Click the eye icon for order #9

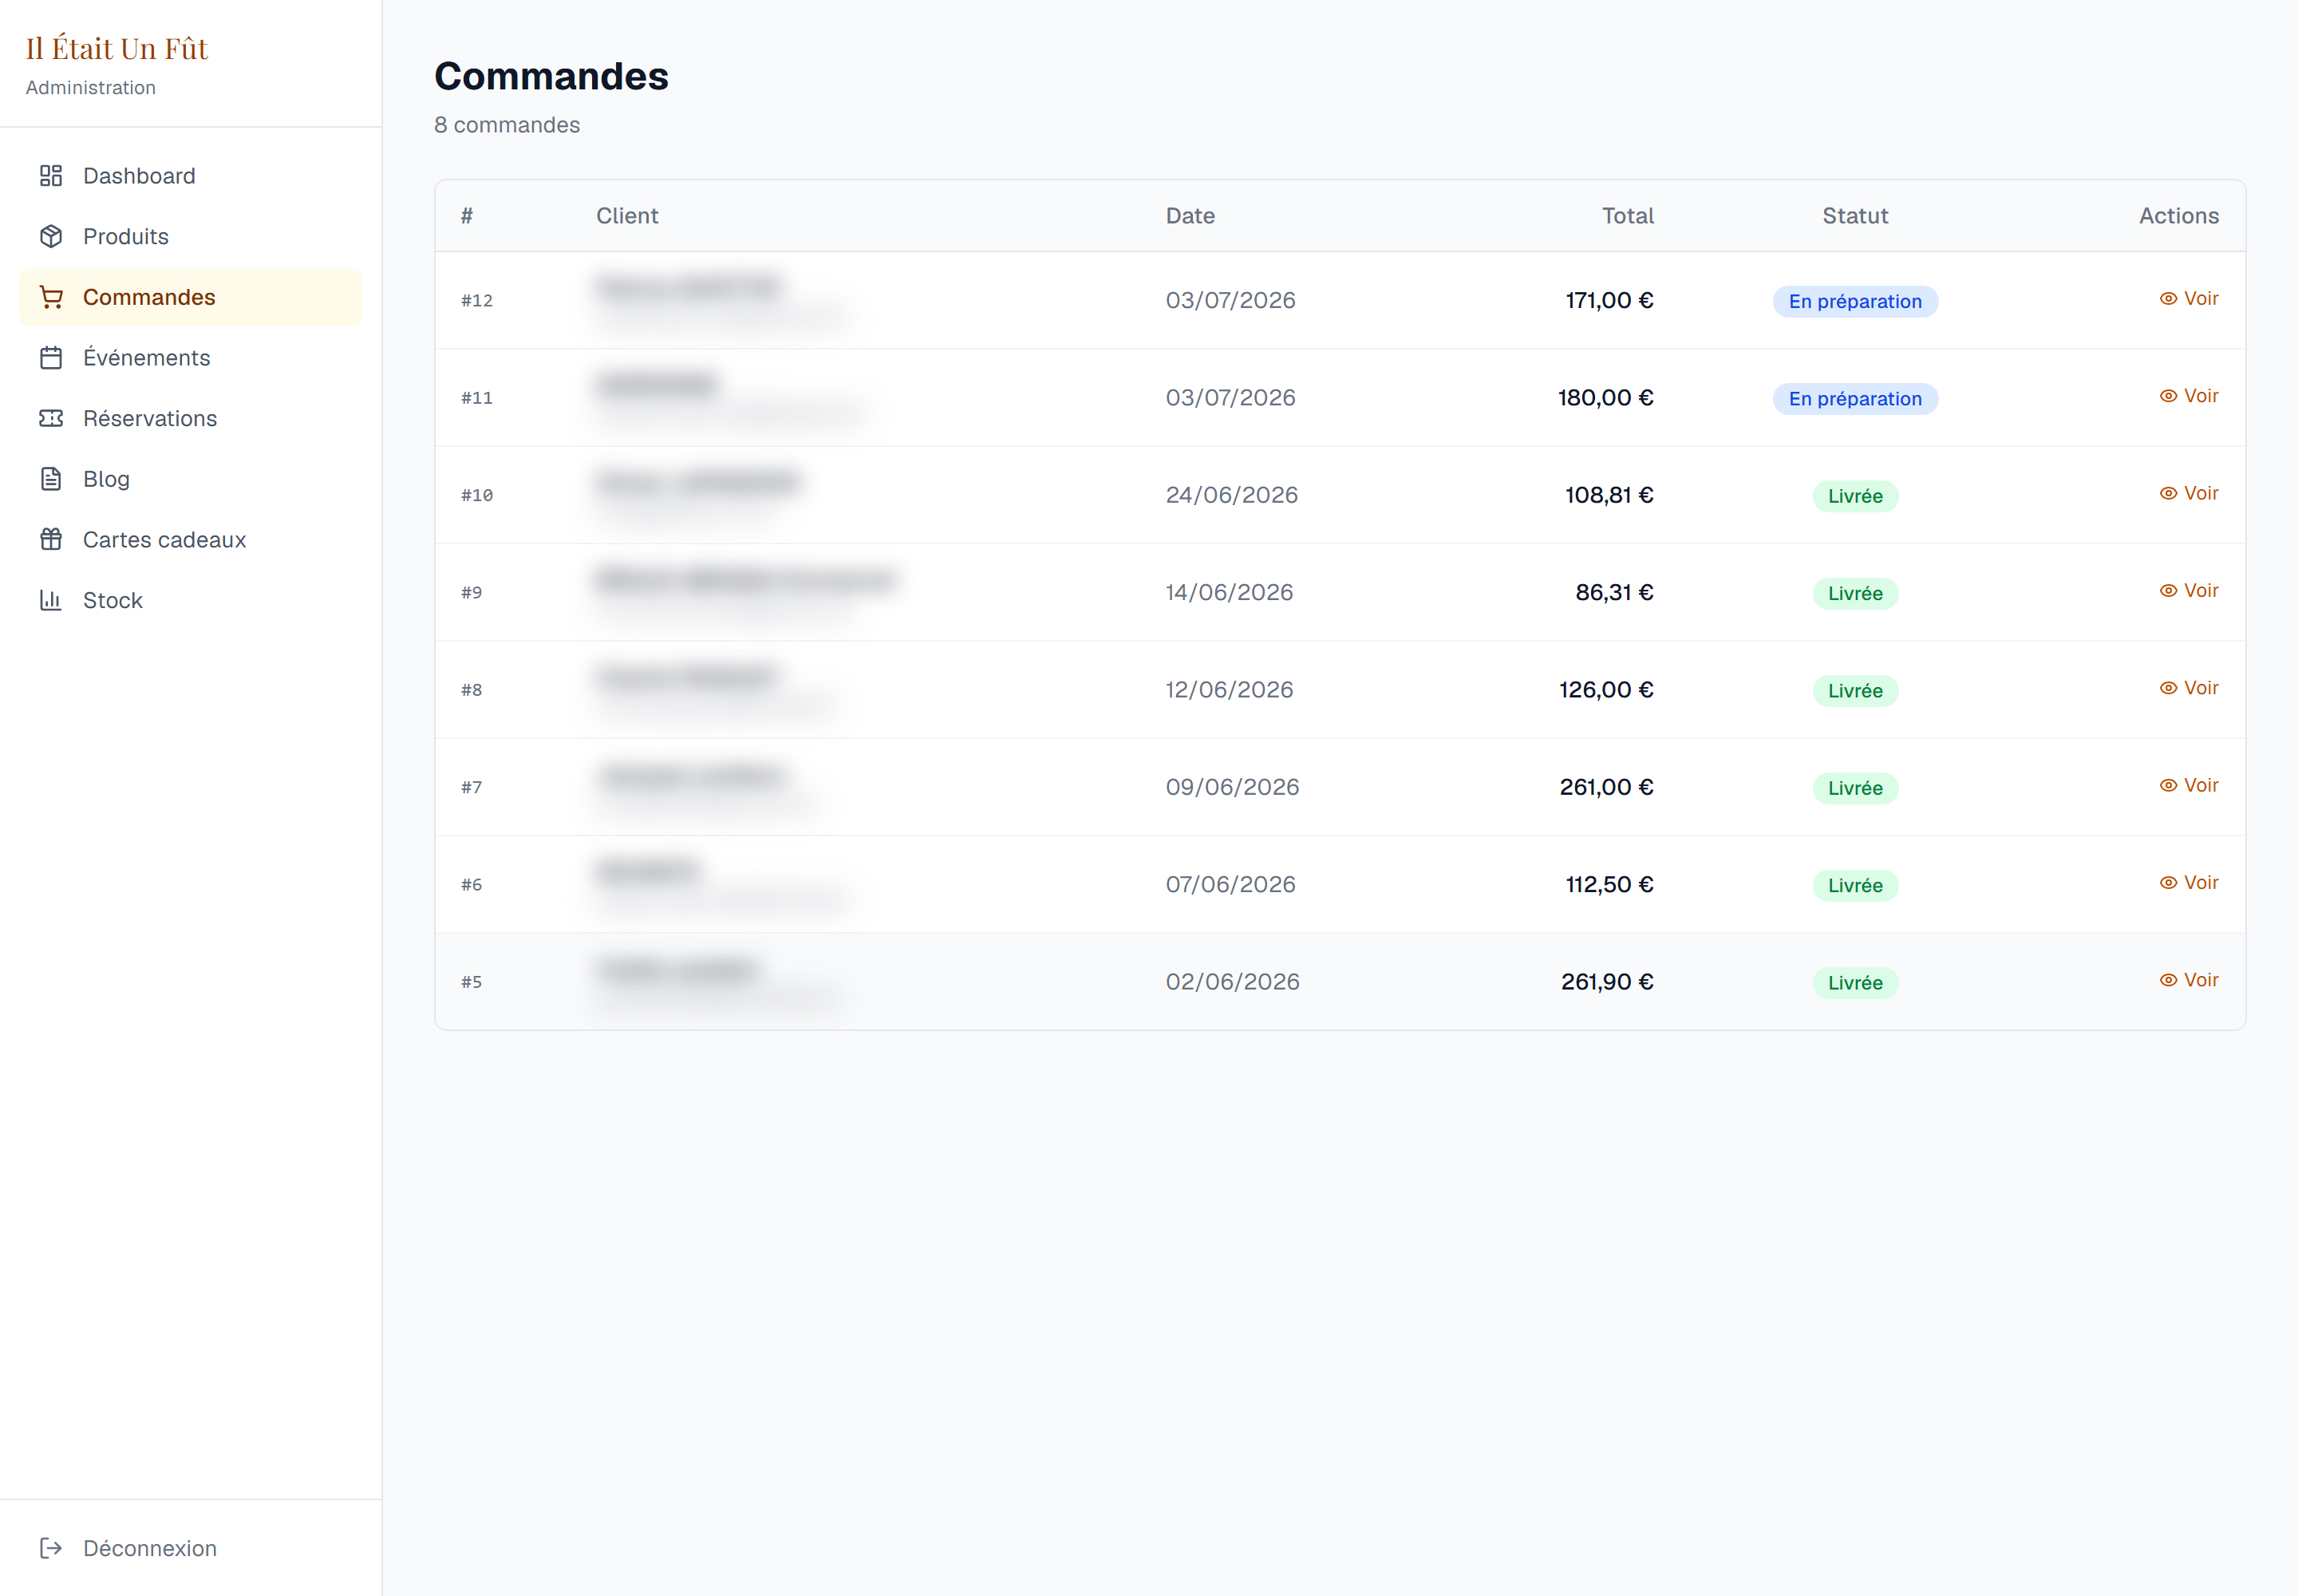tap(2168, 591)
